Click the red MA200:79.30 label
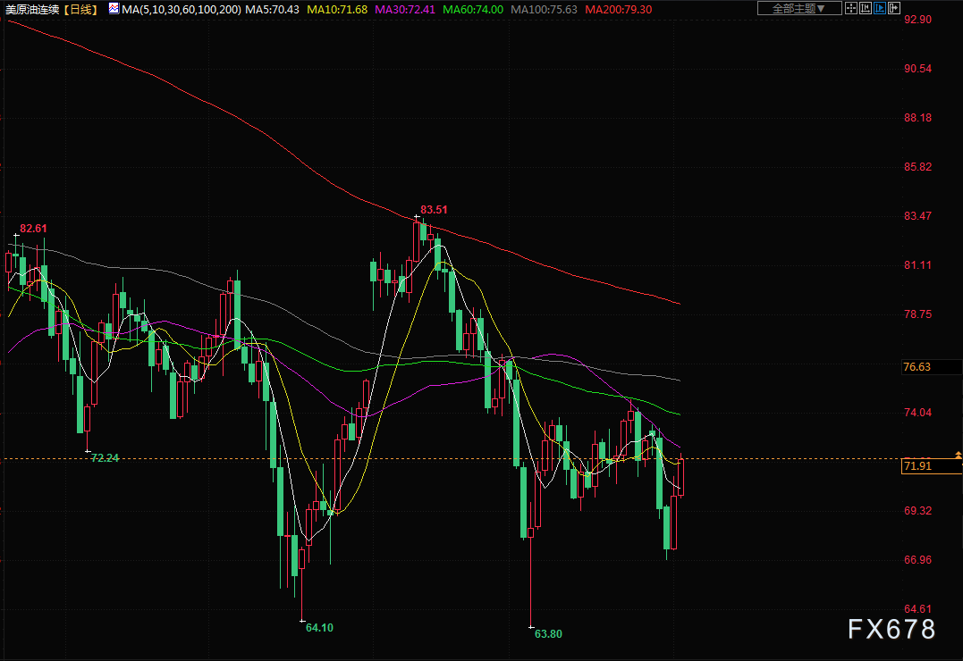The height and width of the screenshot is (661, 963). pyautogui.click(x=618, y=9)
